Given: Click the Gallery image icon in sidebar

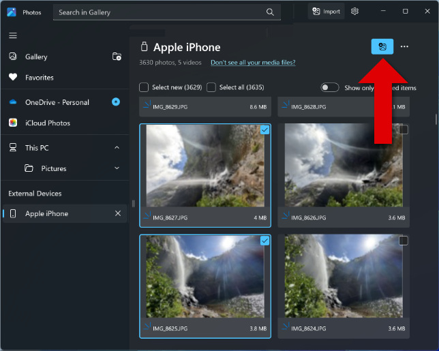Looking at the screenshot, I should [13, 57].
